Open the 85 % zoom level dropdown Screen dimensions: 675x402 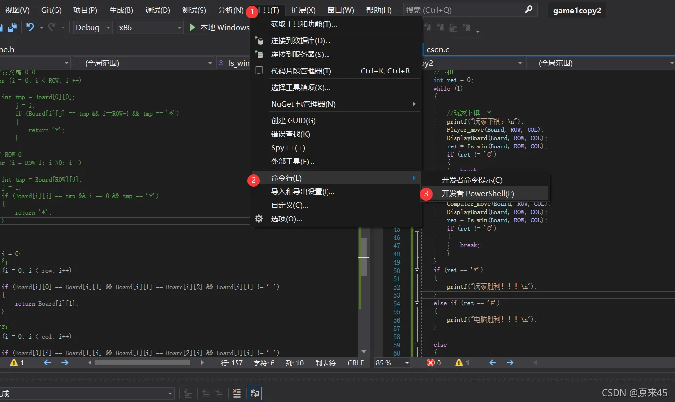pyautogui.click(x=392, y=363)
